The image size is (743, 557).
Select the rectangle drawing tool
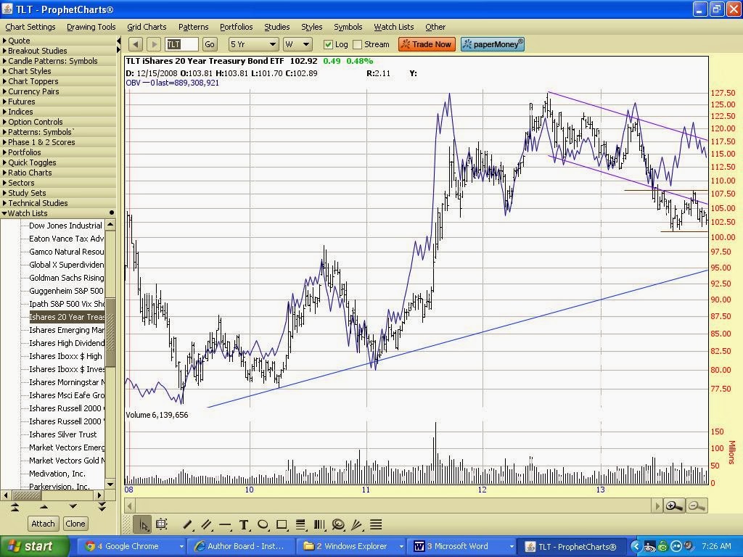point(282,524)
